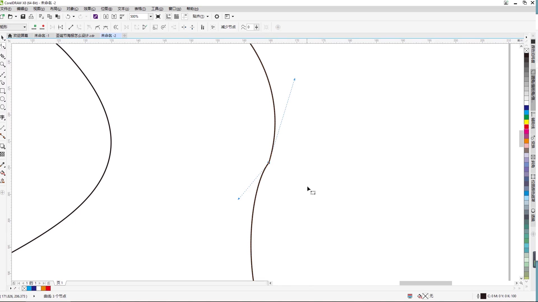538x302 pixels.
Task: Click Reflect nodes vertically icon
Action: pyautogui.click(x=192, y=27)
